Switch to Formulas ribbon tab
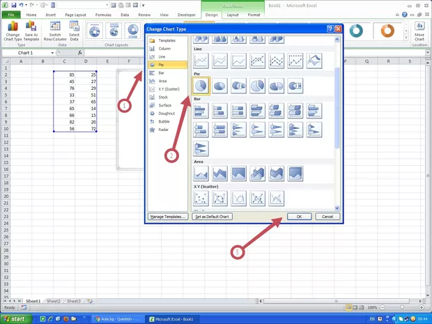 [x=103, y=15]
